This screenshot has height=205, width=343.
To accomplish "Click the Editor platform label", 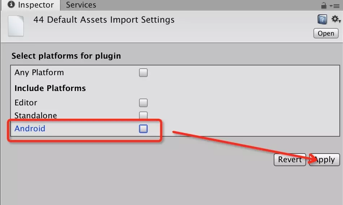I will pos(26,103).
